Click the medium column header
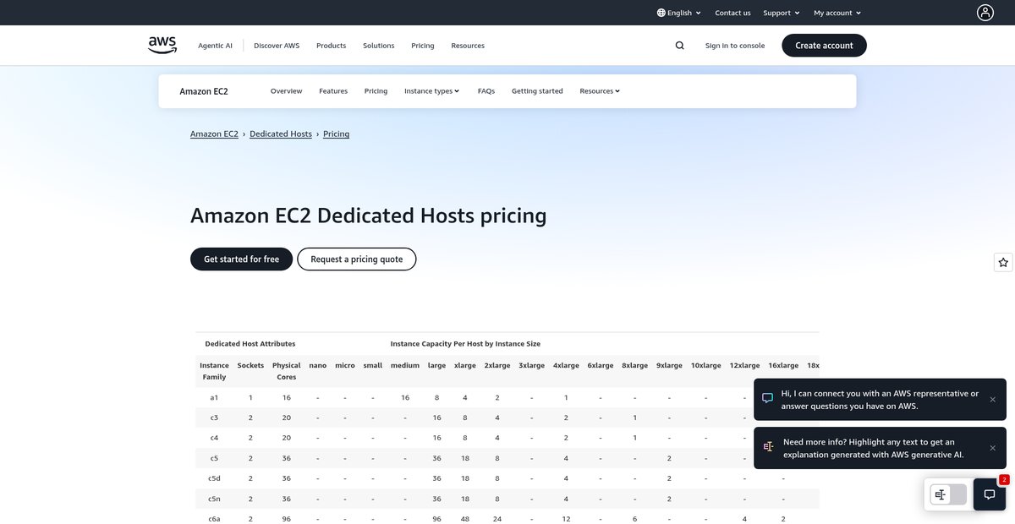Viewport: 1015px width, 524px height. [x=405, y=366]
